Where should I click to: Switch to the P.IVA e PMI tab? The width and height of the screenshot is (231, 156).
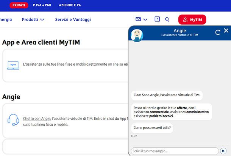tap(42, 5)
